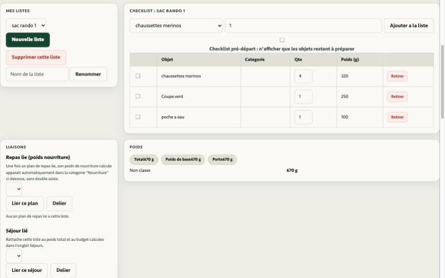
Task: Click the Lier ce séjour button
Action: click(x=27, y=270)
